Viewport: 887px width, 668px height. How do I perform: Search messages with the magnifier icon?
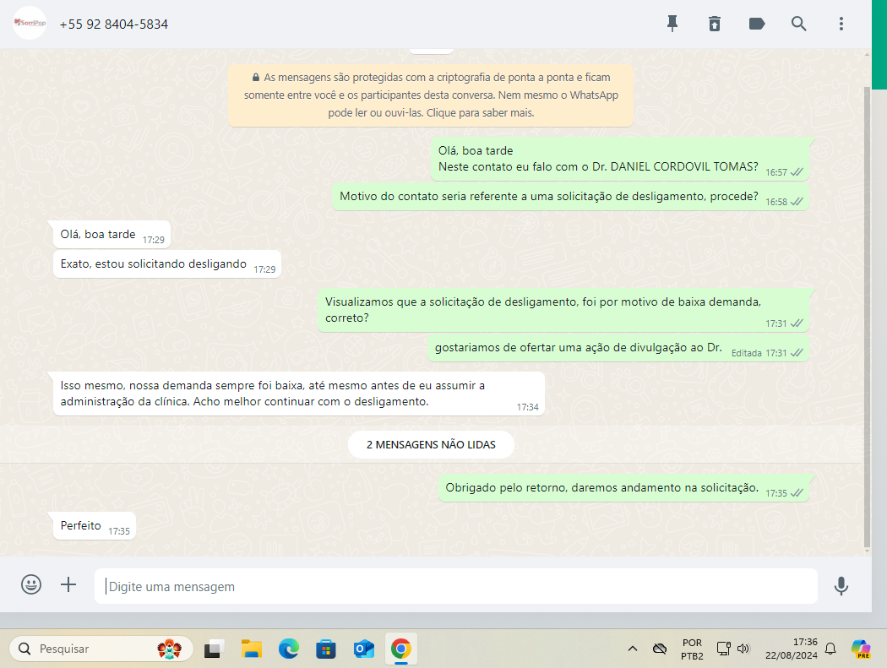799,24
